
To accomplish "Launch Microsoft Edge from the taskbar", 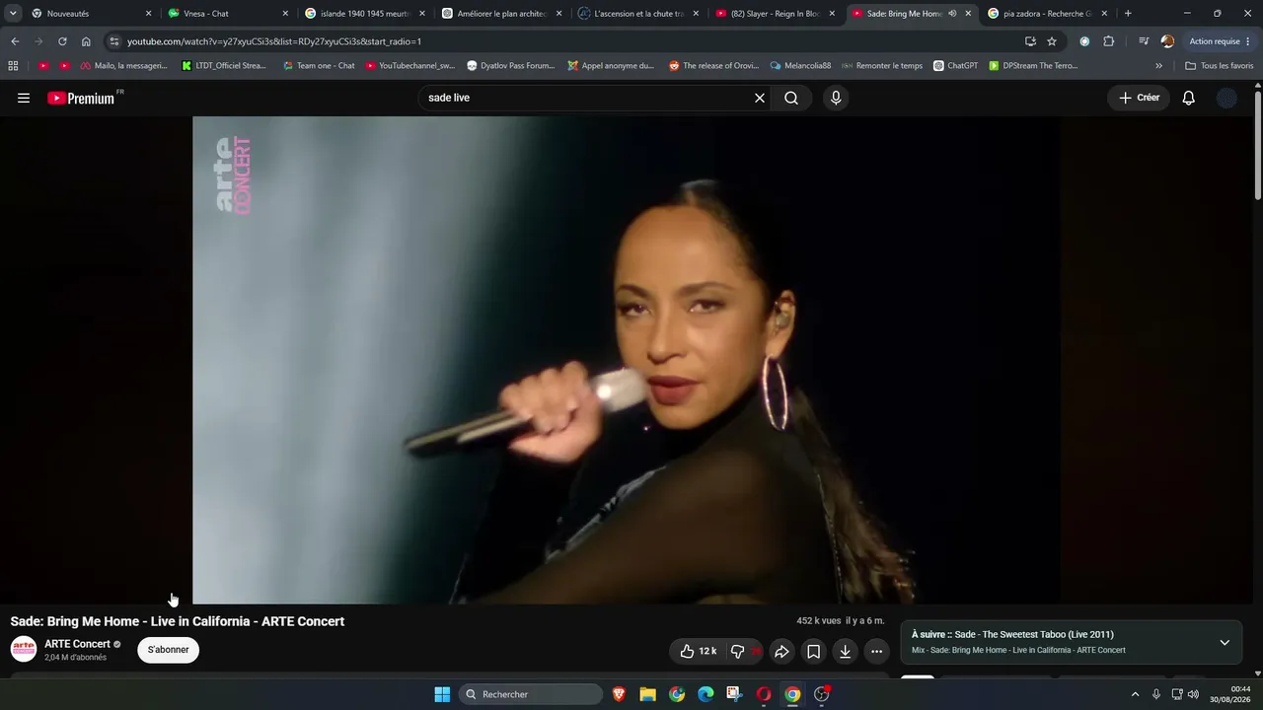I will (706, 694).
